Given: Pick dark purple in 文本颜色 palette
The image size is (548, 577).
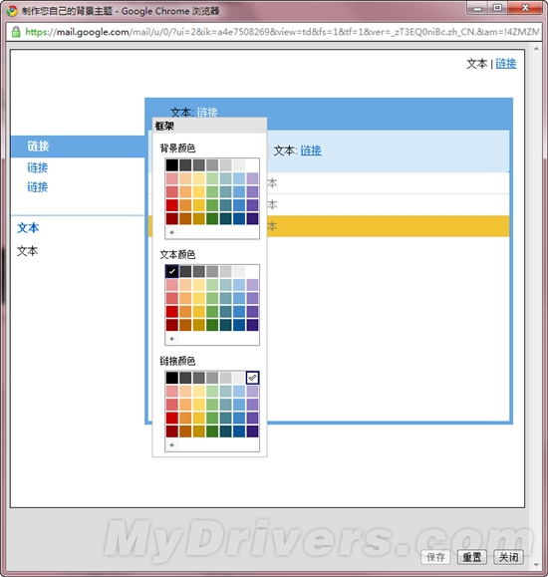Looking at the screenshot, I should coord(252,325).
